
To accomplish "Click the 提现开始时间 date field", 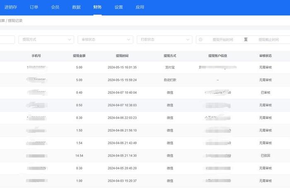I will coord(222,40).
